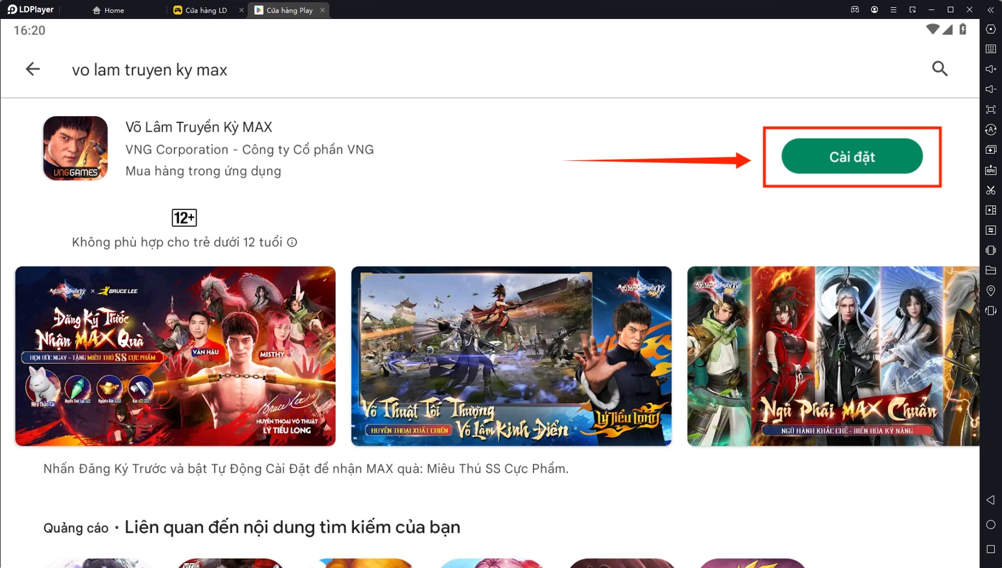Click the green Cài đặt install button
Viewport: 1002px width, 568px height.
coord(852,157)
